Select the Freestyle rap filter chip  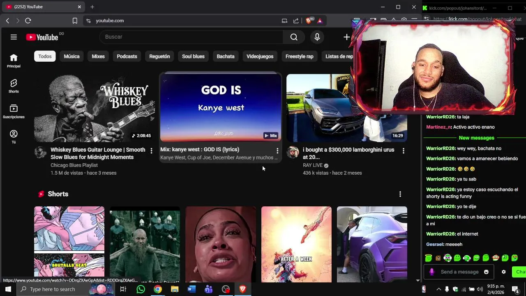[x=299, y=56]
